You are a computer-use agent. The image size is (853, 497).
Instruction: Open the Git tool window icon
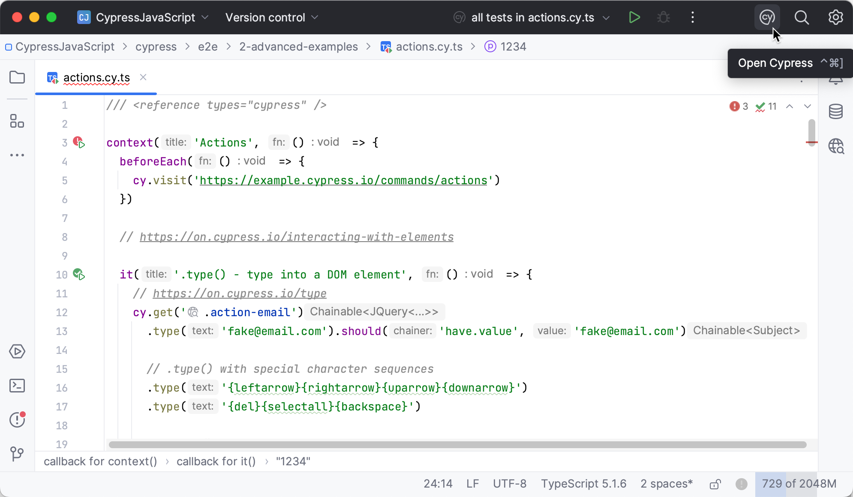coord(17,454)
